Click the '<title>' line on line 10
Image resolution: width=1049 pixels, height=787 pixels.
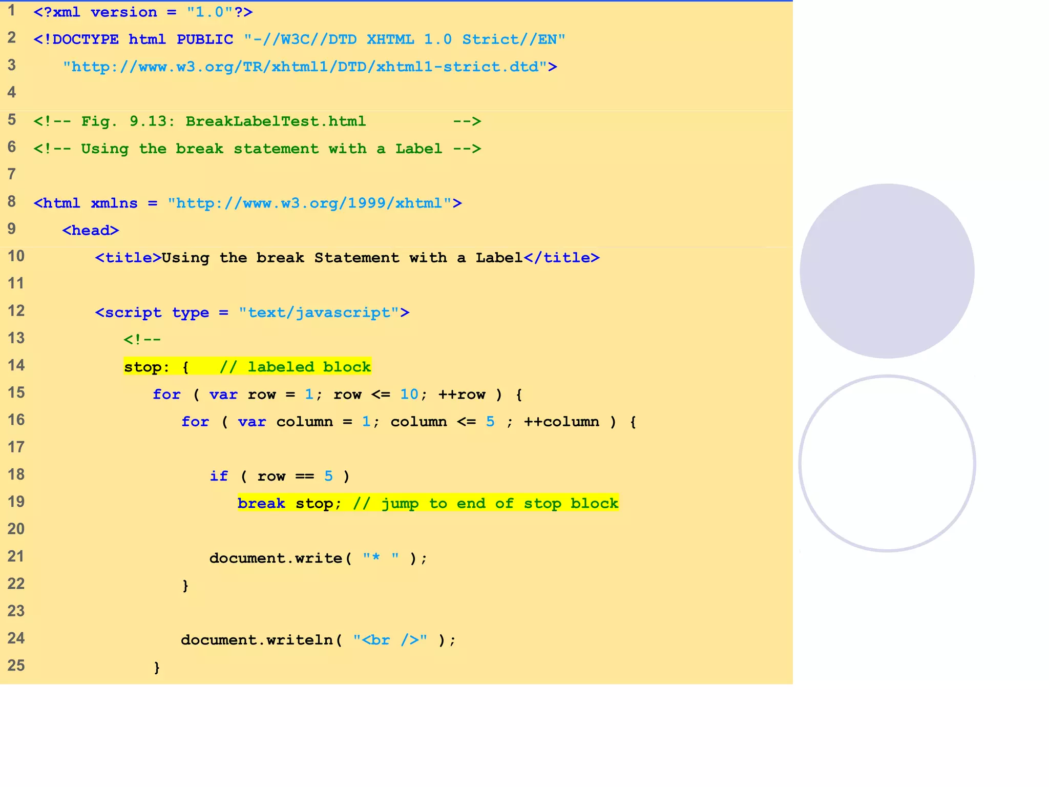click(x=347, y=258)
